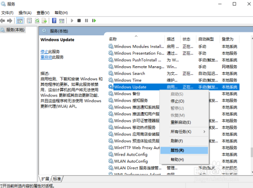Click the gear icon of Windows Presentation Foundation
This screenshot has height=188, width=253.
click(111, 53)
